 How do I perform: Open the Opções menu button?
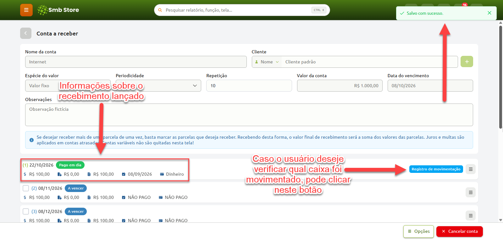point(419,232)
